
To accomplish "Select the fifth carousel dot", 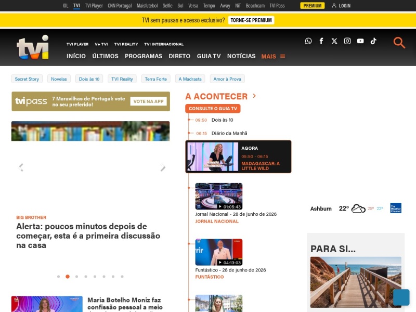I will click(95, 277).
